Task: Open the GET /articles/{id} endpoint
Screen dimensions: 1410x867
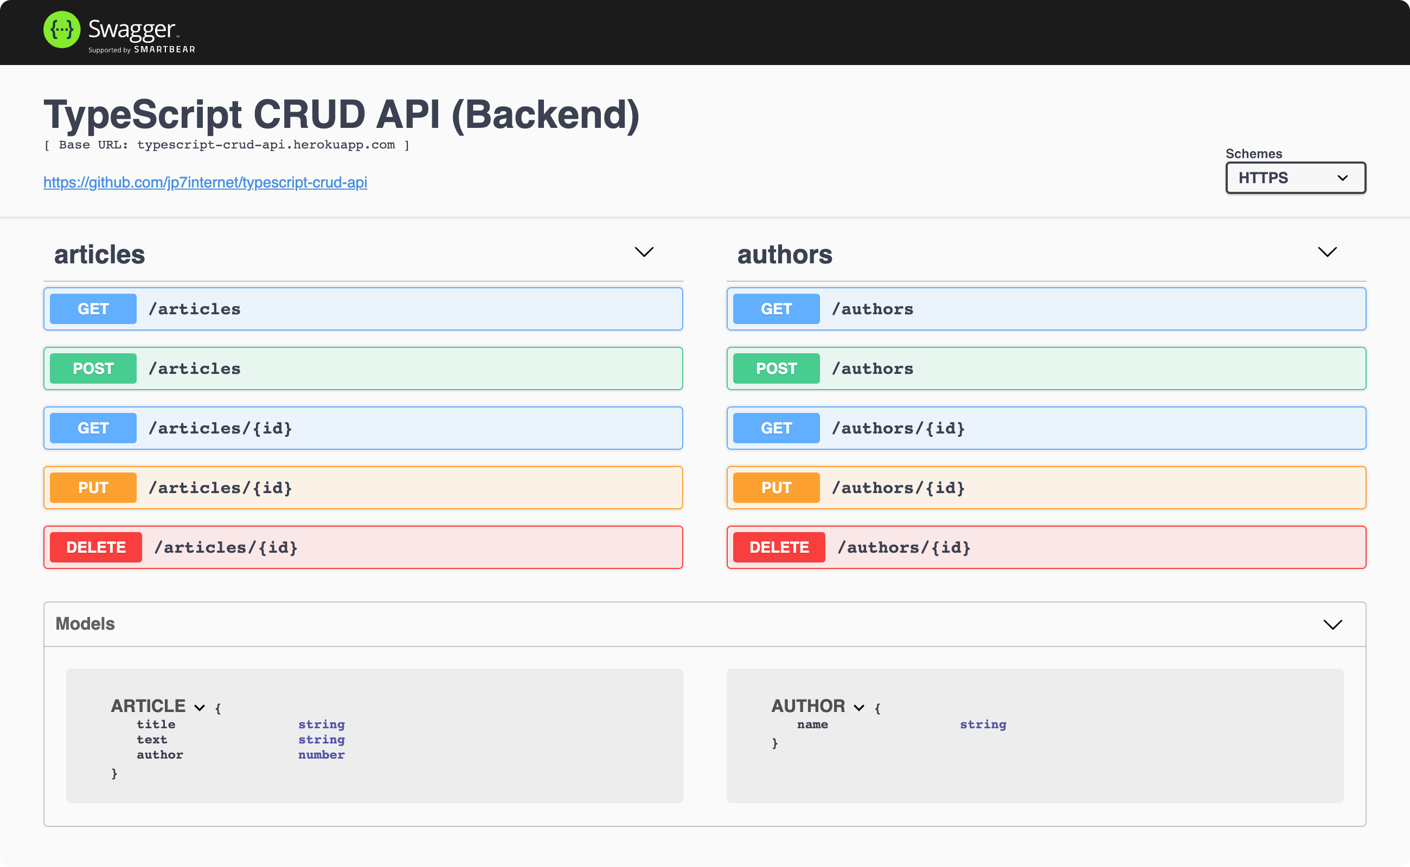Action: click(363, 428)
